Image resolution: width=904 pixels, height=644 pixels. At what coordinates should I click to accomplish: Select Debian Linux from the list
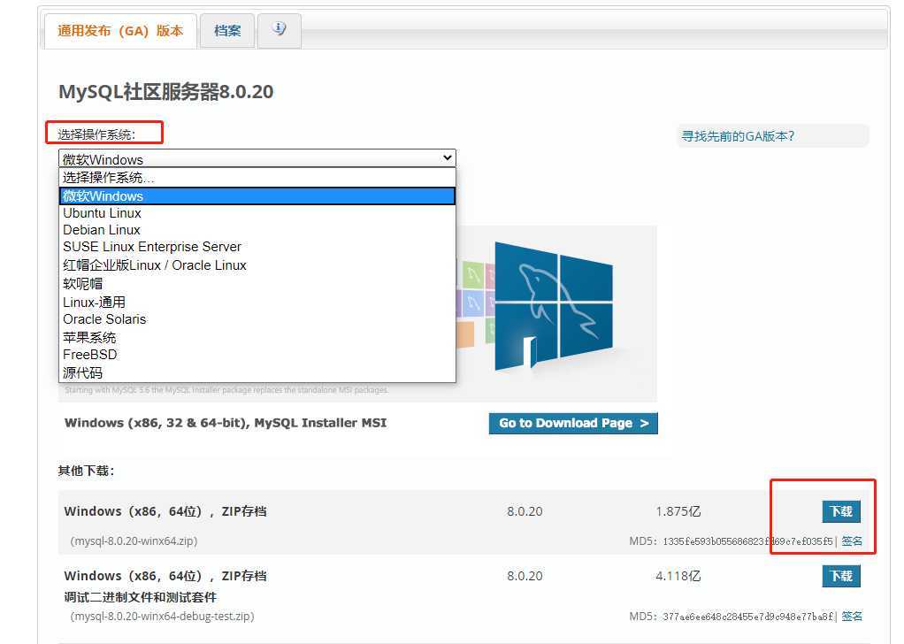tap(257, 230)
